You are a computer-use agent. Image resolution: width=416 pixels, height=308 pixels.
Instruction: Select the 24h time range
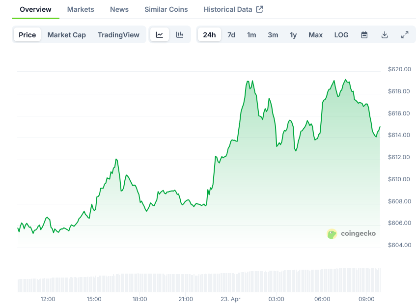point(209,35)
